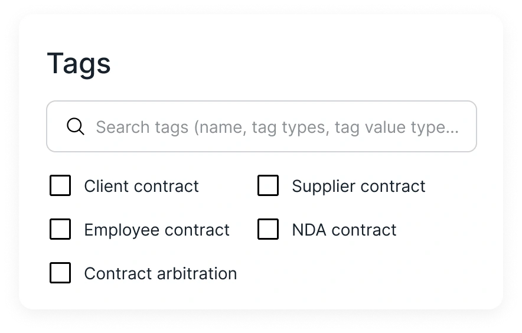The image size is (522, 333).
Task: Select the NDA contract checkbox
Action: [268, 229]
